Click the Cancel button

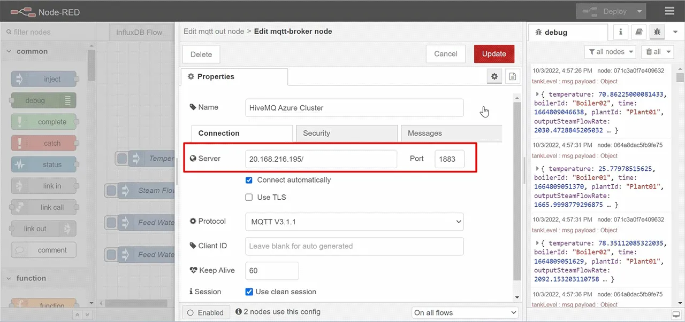446,53
